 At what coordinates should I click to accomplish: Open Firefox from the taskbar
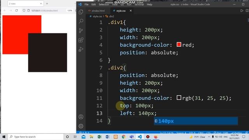[156, 136]
